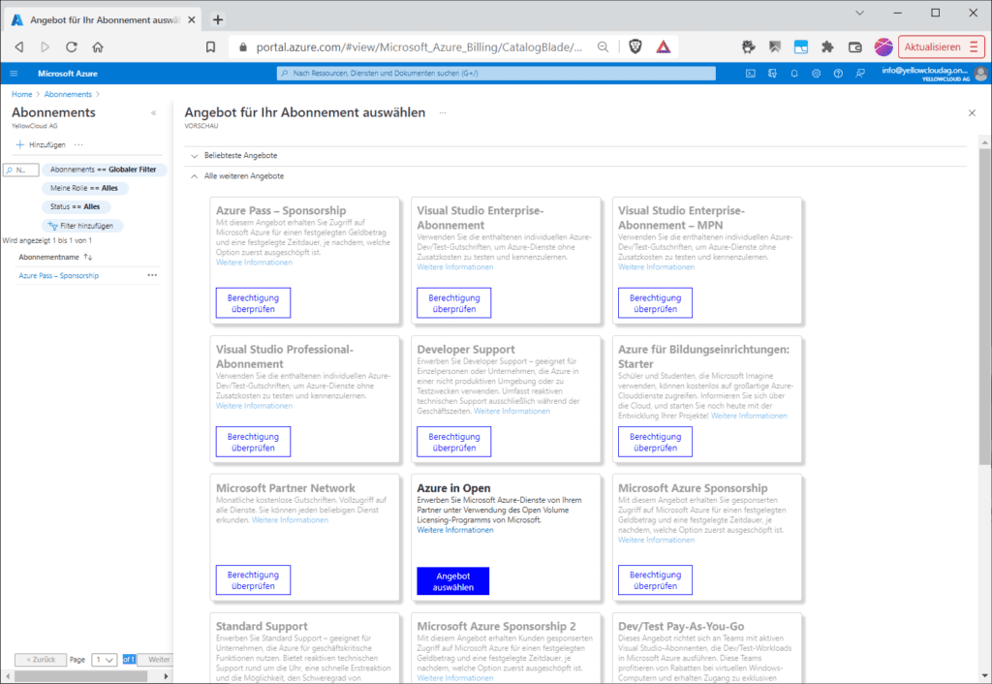Open Azure portal settings gear
992x684 pixels.
click(x=816, y=74)
